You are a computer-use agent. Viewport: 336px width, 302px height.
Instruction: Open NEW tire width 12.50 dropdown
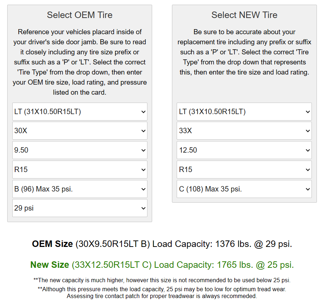pos(244,150)
